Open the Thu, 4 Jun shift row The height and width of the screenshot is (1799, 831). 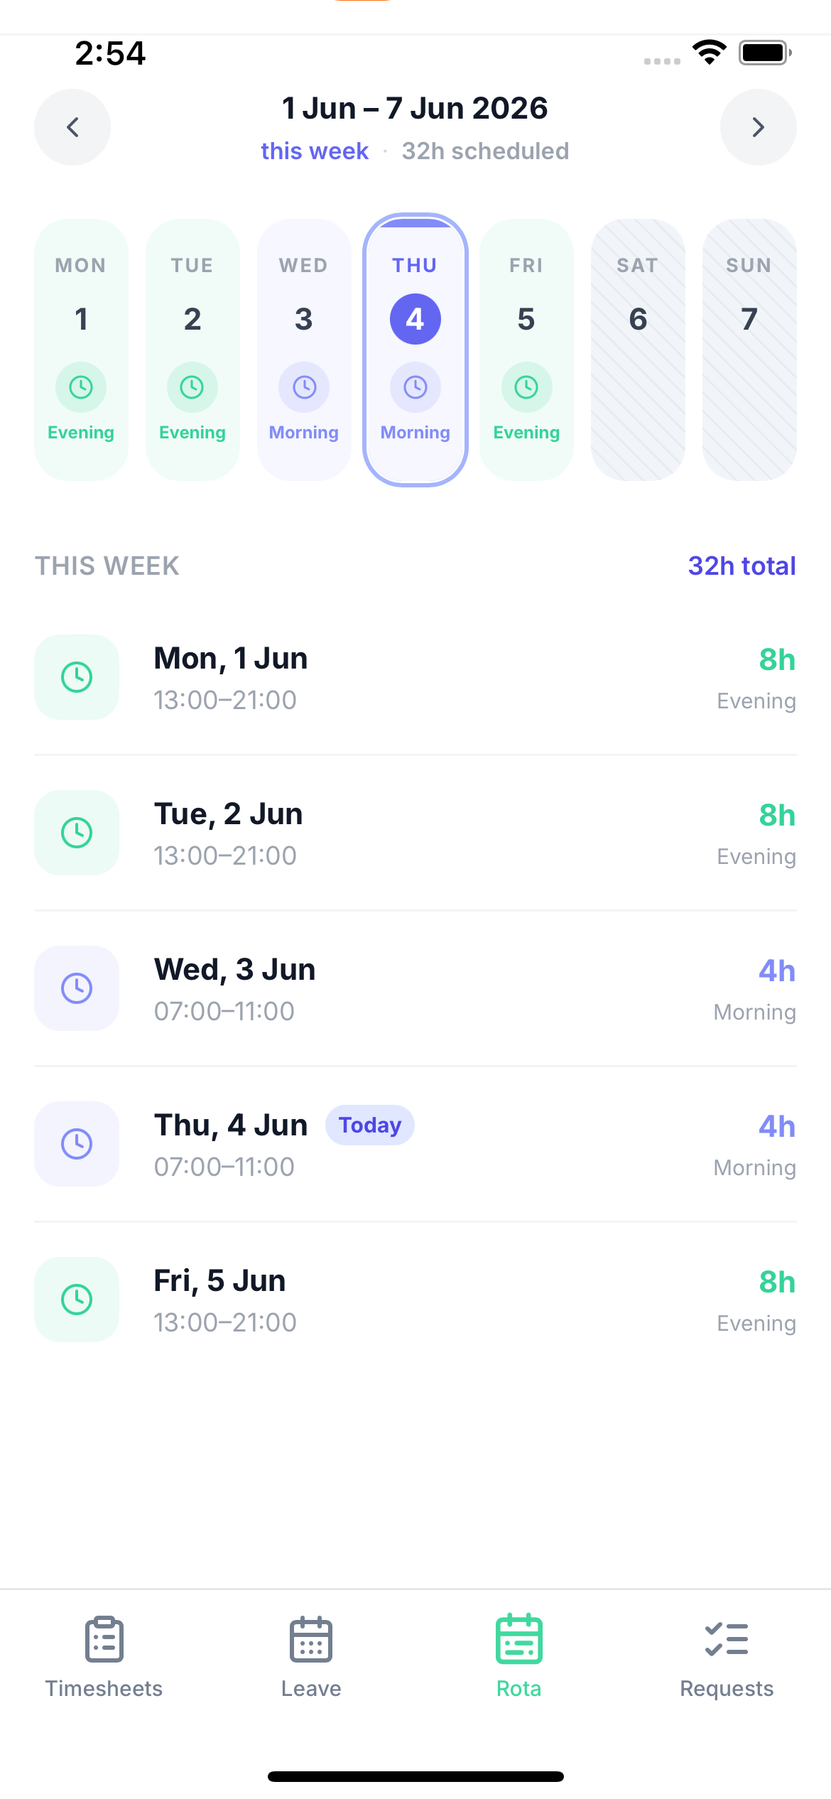(415, 1144)
